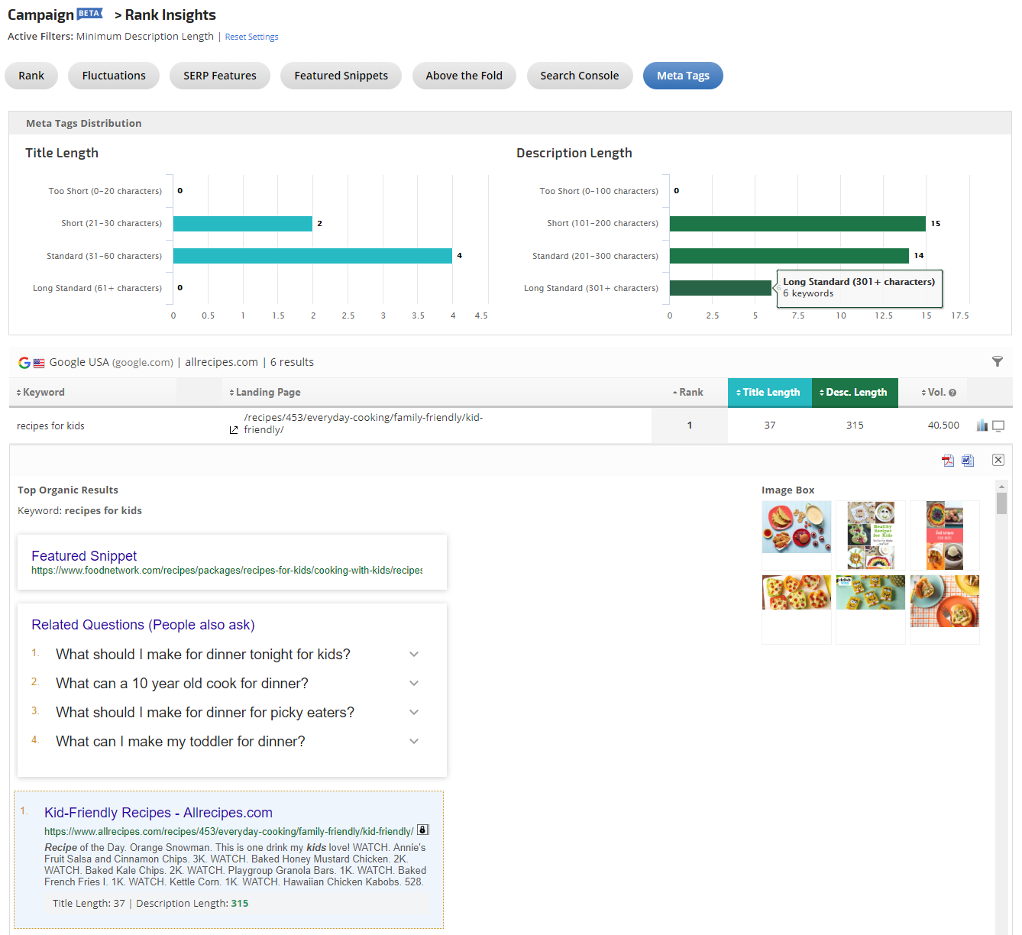Close the Top Organic Results panel
1022x935 pixels.
998,460
